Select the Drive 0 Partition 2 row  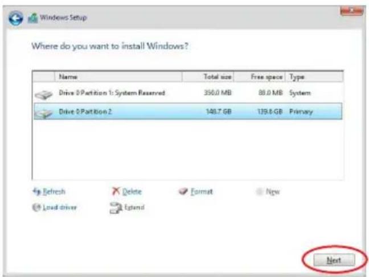point(188,111)
